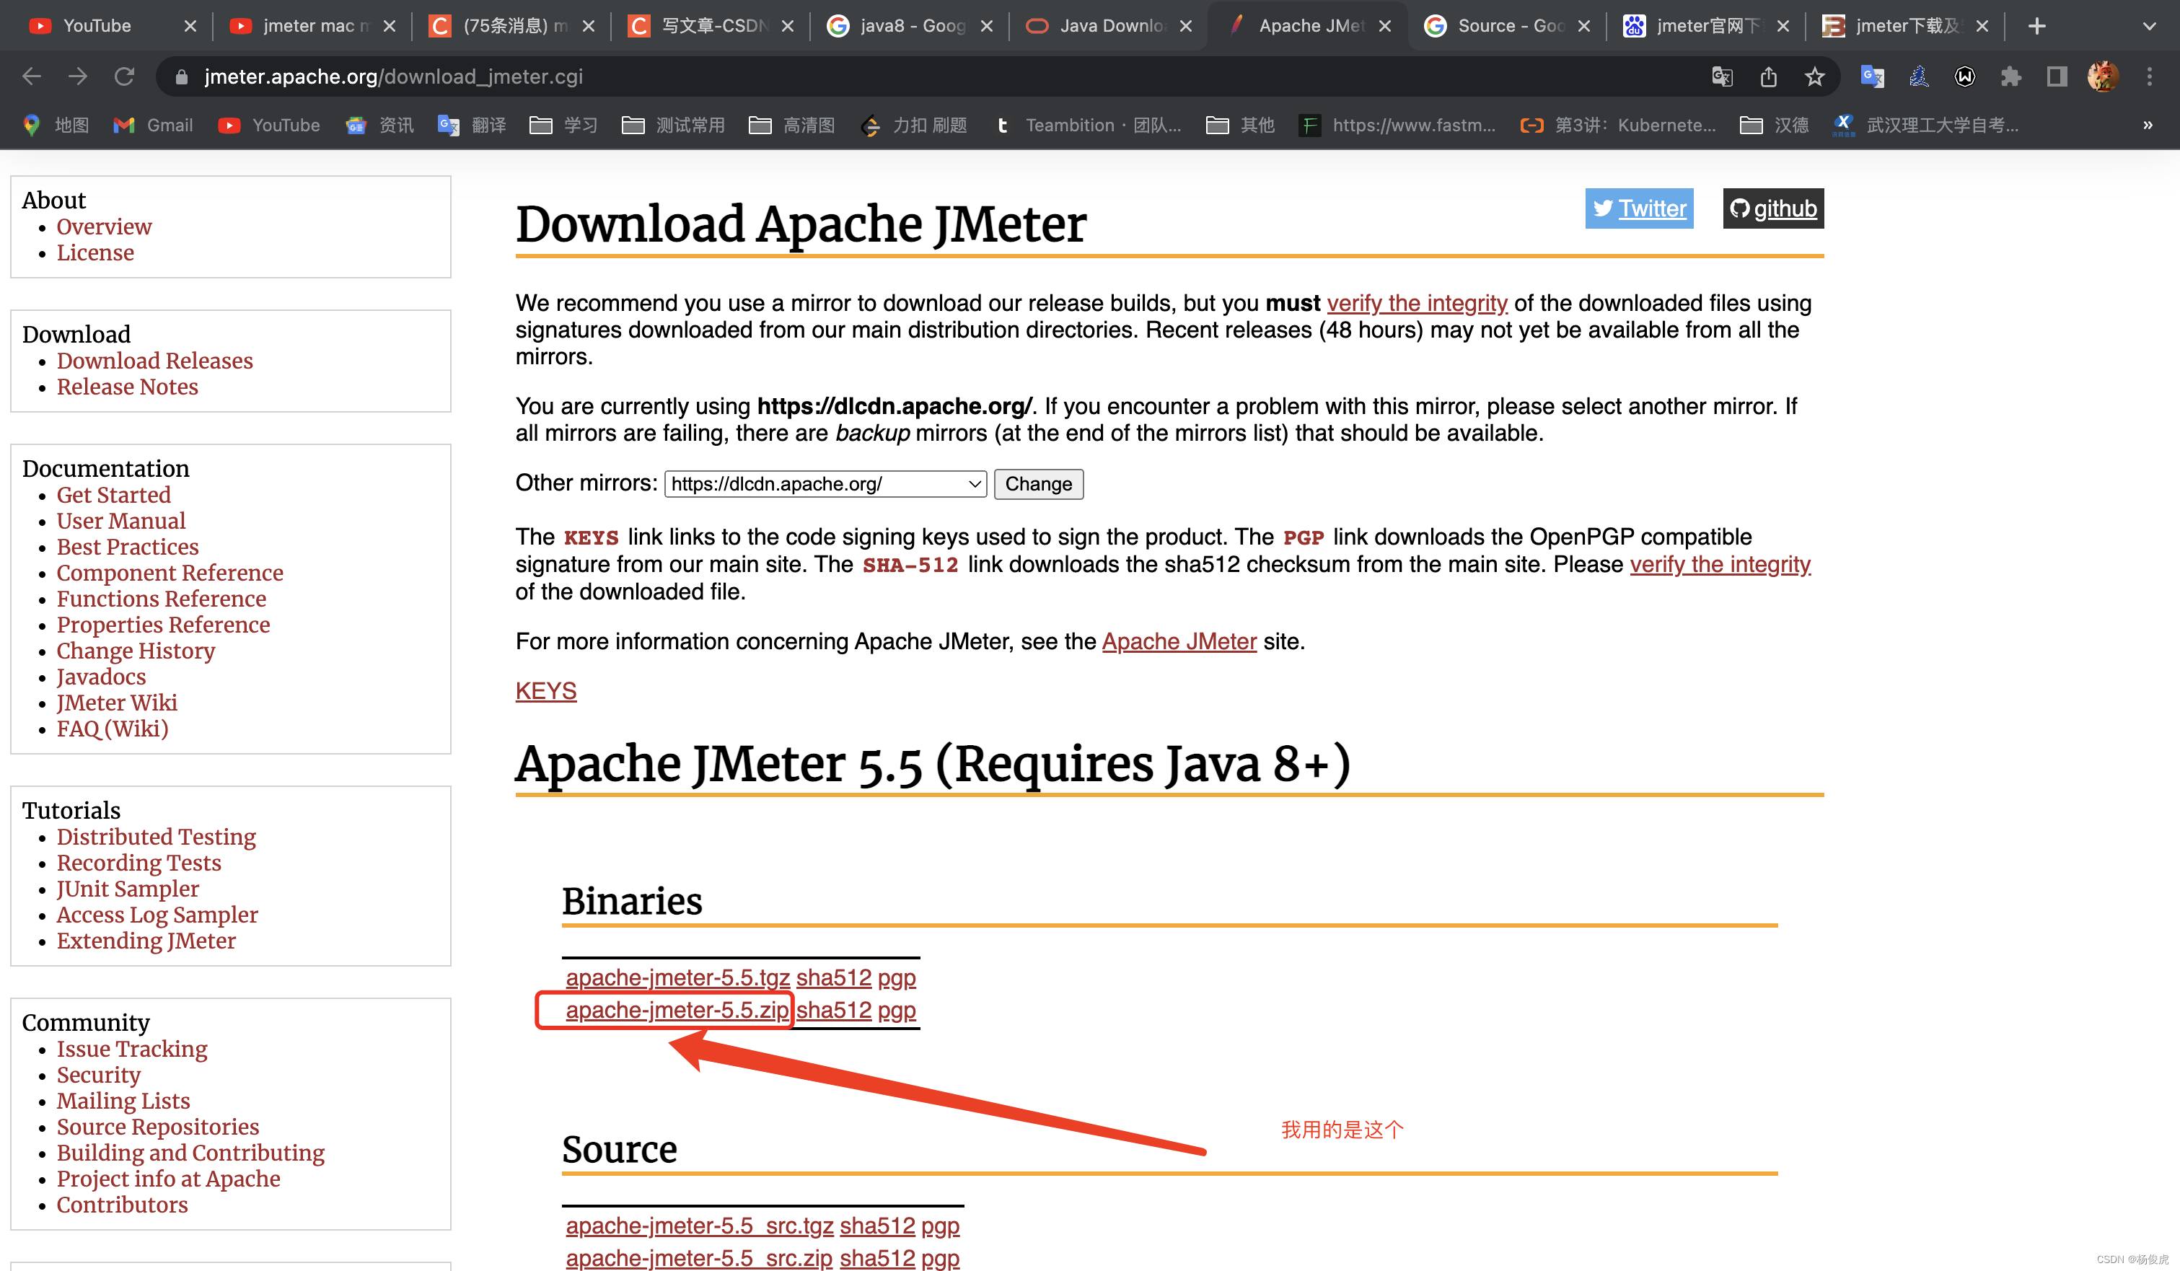Download apache-jmeter-5.5_src.tgz source
Image resolution: width=2180 pixels, height=1271 pixels.
click(699, 1225)
